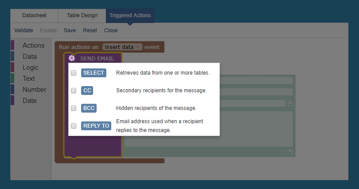Enable the SELECT checkbox
Screen dimensions: 359x189
pyautogui.click(x=74, y=73)
